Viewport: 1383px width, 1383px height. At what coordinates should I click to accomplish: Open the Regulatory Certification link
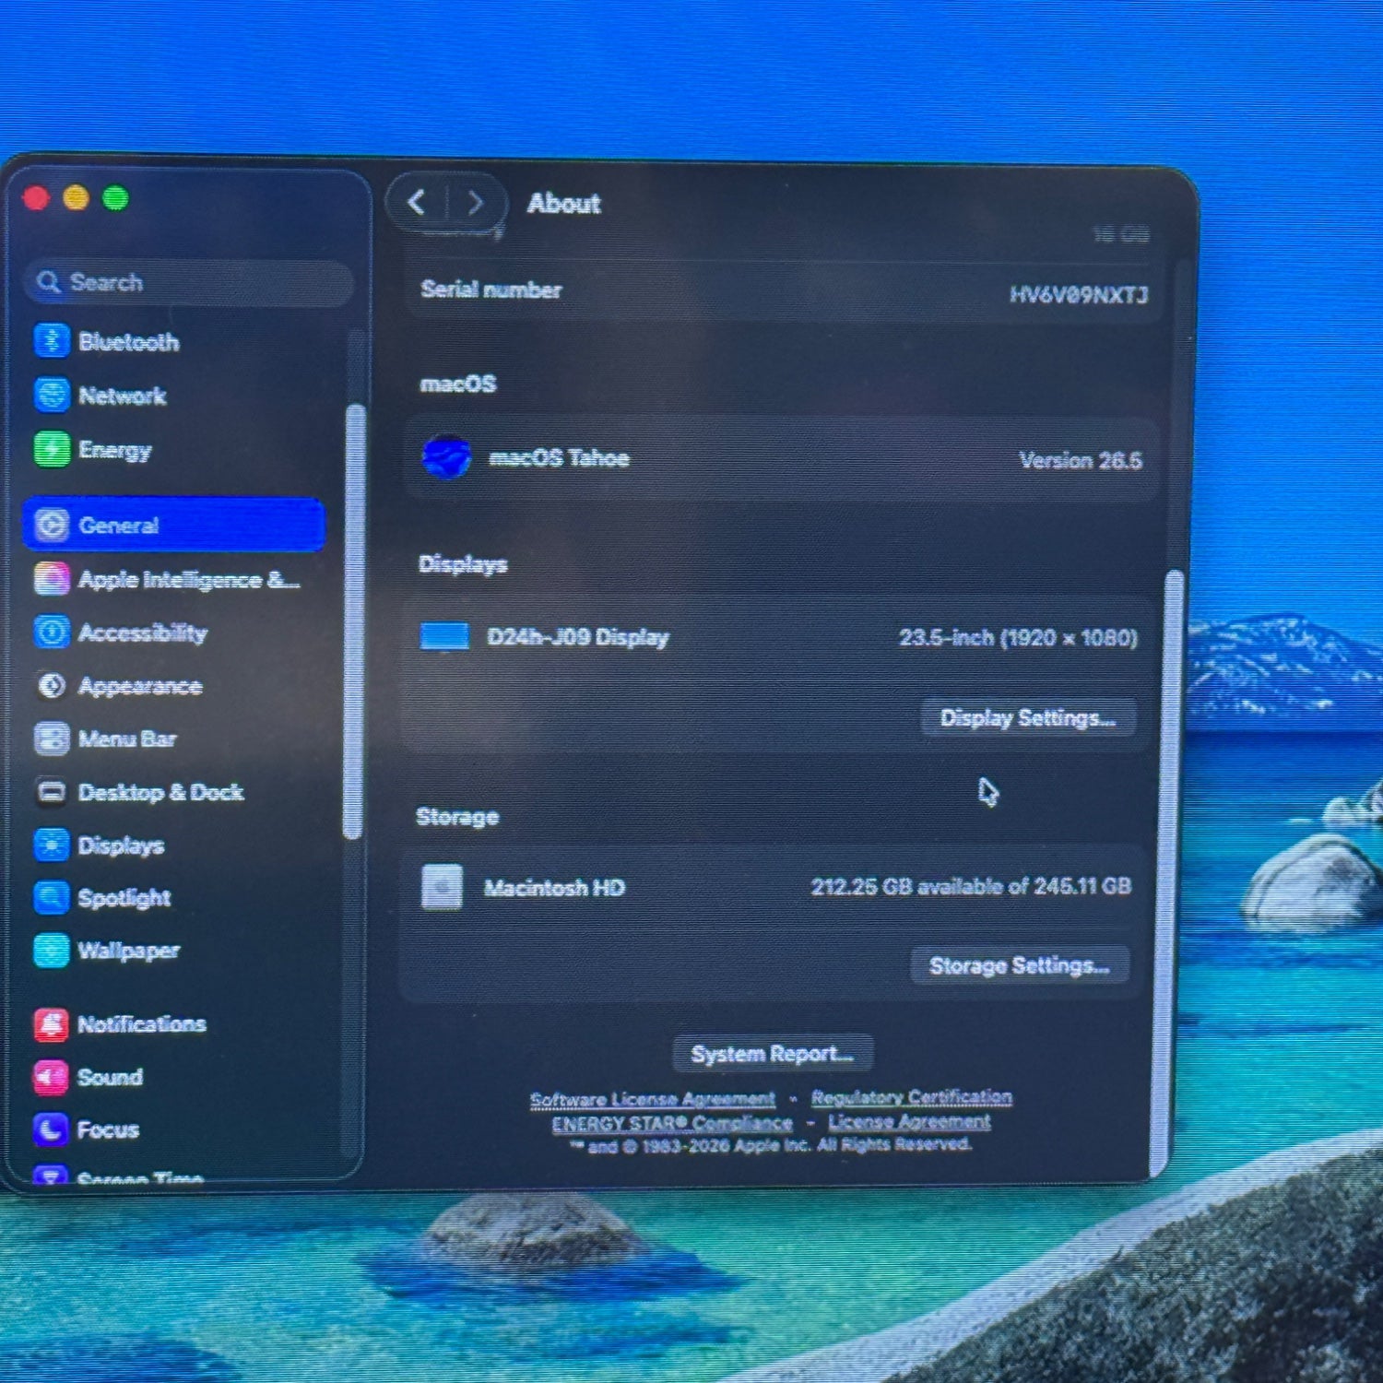click(912, 1096)
